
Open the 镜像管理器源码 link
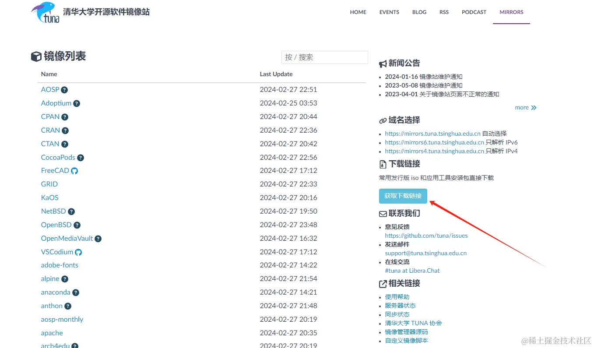407,332
